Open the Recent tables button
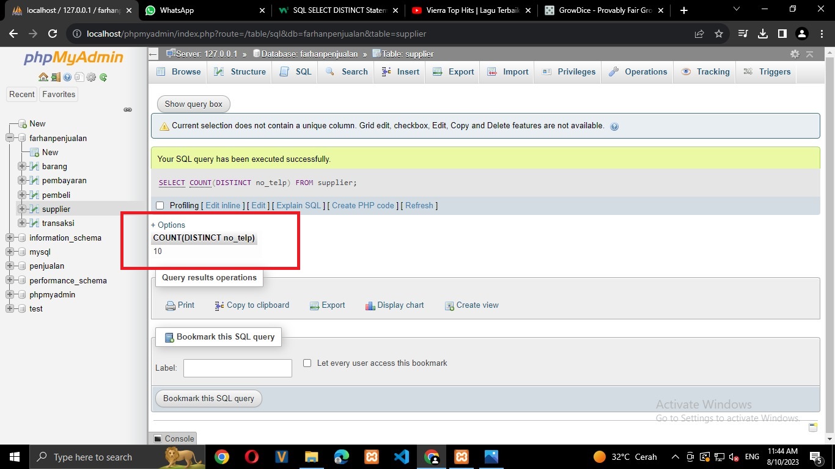Image resolution: width=835 pixels, height=469 pixels. (x=22, y=94)
